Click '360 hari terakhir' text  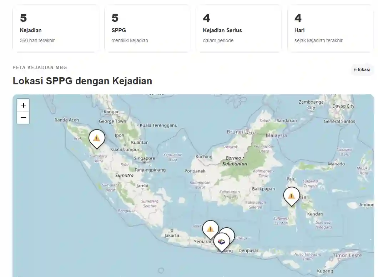click(37, 40)
